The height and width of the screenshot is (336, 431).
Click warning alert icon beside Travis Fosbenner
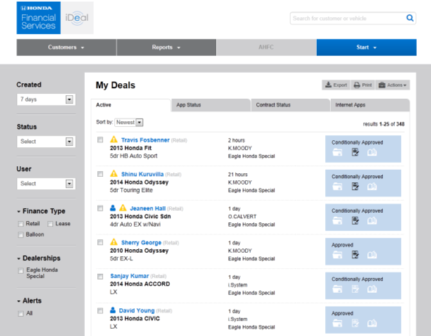point(114,141)
